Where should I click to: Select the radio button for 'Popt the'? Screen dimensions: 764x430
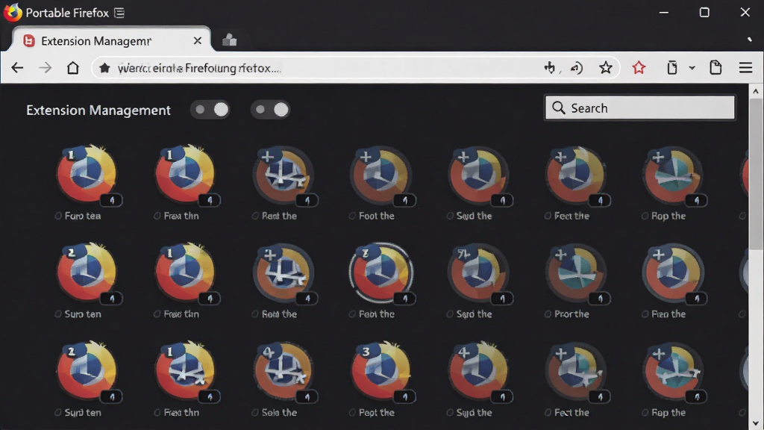click(352, 412)
